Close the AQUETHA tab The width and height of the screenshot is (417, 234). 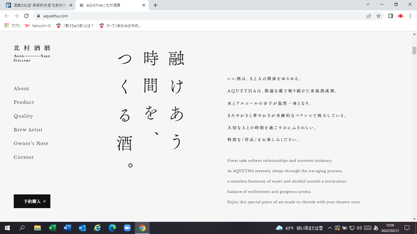(x=143, y=5)
